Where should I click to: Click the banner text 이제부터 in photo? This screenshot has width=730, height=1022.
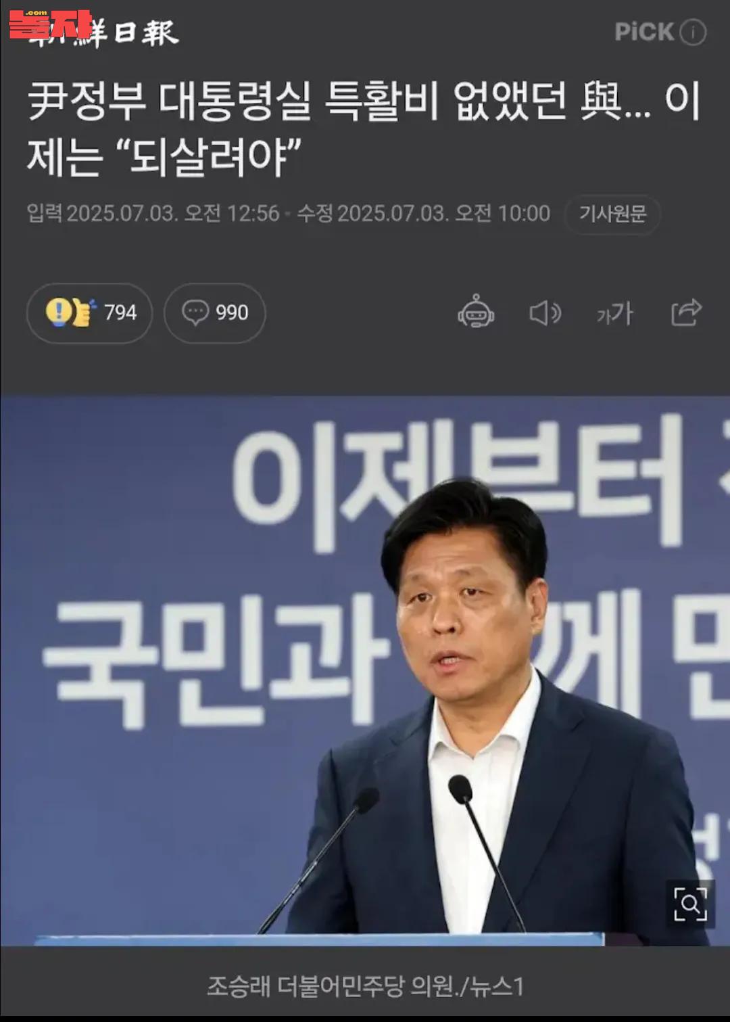click(457, 480)
